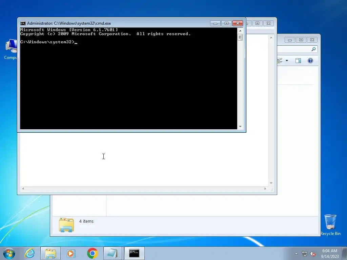
Task: Click the Explorer search magnifier icon
Action: 313,49
